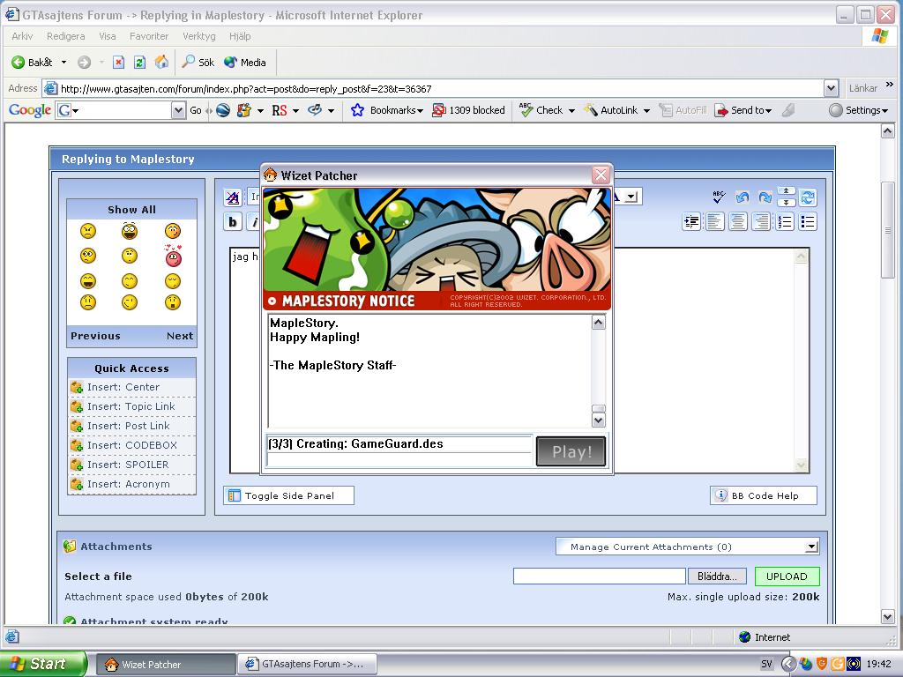Click the Stop loading icon in the IE toolbar
This screenshot has width=903, height=677.
pos(119,63)
